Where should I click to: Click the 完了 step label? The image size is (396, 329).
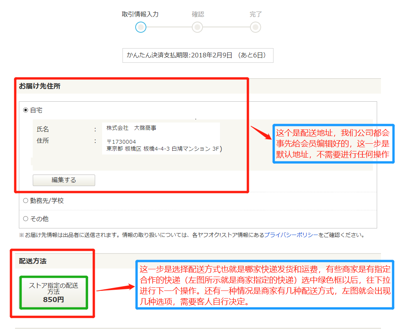[x=255, y=14]
